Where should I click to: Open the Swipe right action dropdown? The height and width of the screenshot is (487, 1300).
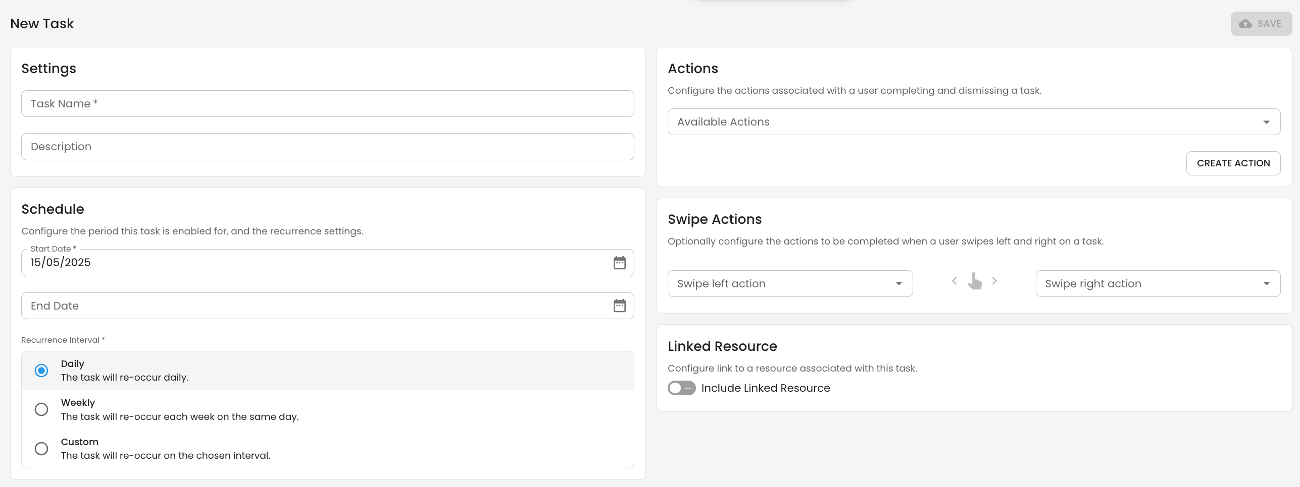(x=1157, y=284)
